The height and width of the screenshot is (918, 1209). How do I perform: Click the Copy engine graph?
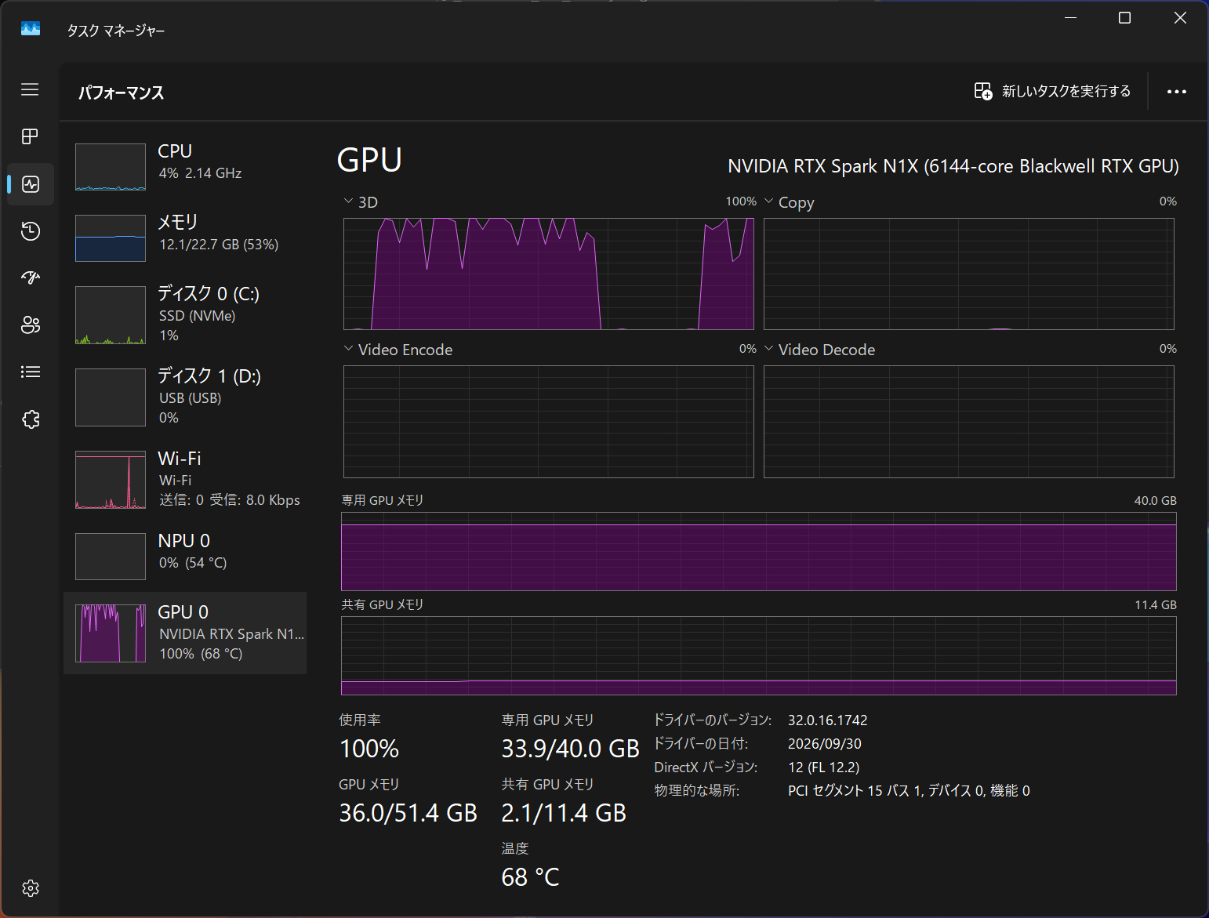(969, 274)
